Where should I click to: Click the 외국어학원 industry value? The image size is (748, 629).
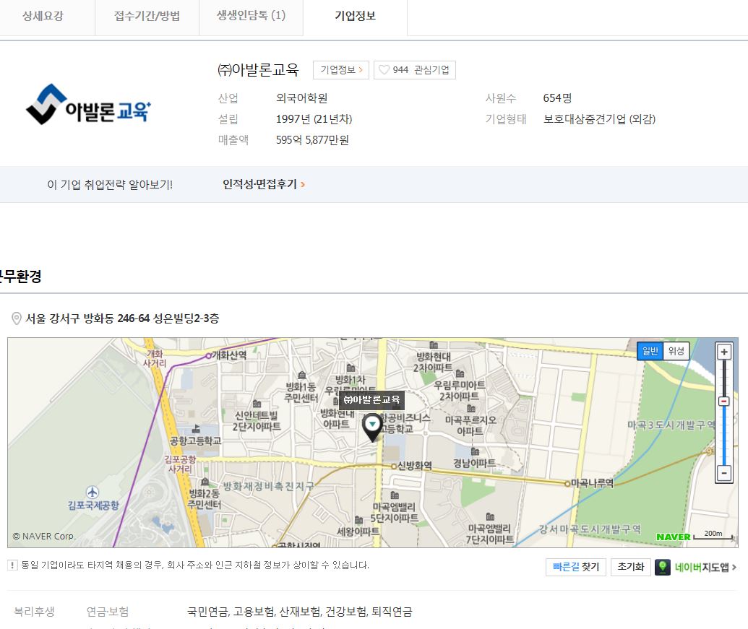[x=301, y=98]
